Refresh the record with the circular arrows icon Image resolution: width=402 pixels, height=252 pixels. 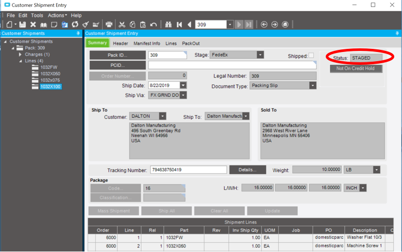click(75, 25)
